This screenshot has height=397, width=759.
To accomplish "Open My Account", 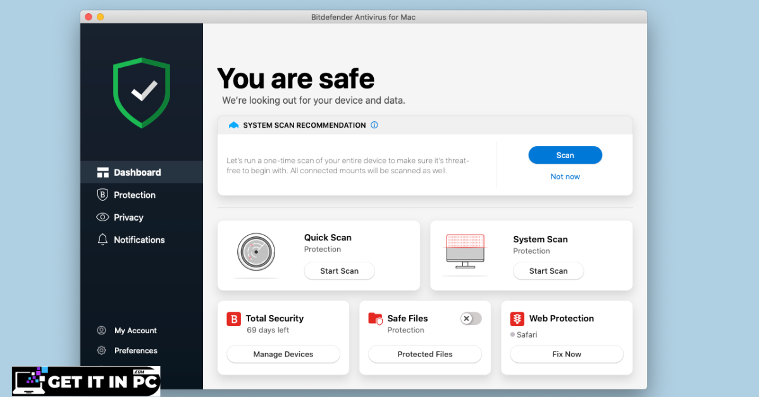I will pos(135,331).
